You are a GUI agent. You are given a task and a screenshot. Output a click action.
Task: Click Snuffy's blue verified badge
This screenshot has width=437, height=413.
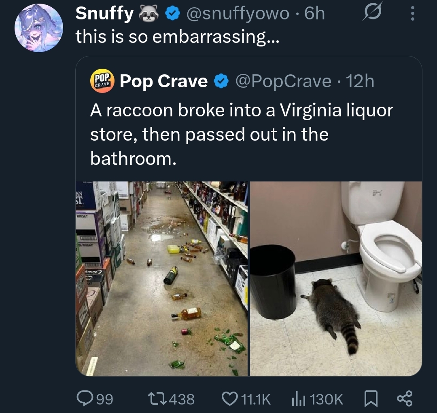tap(173, 14)
